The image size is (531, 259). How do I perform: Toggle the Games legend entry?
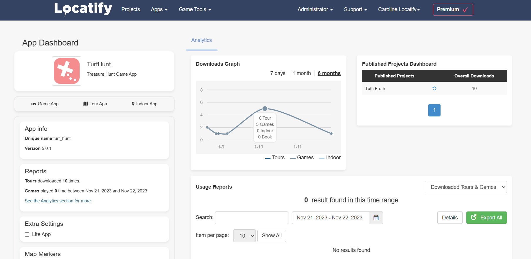point(302,158)
